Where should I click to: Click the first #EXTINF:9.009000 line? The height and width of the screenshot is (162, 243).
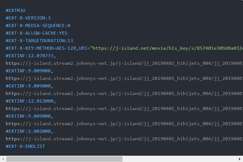(x=29, y=71)
